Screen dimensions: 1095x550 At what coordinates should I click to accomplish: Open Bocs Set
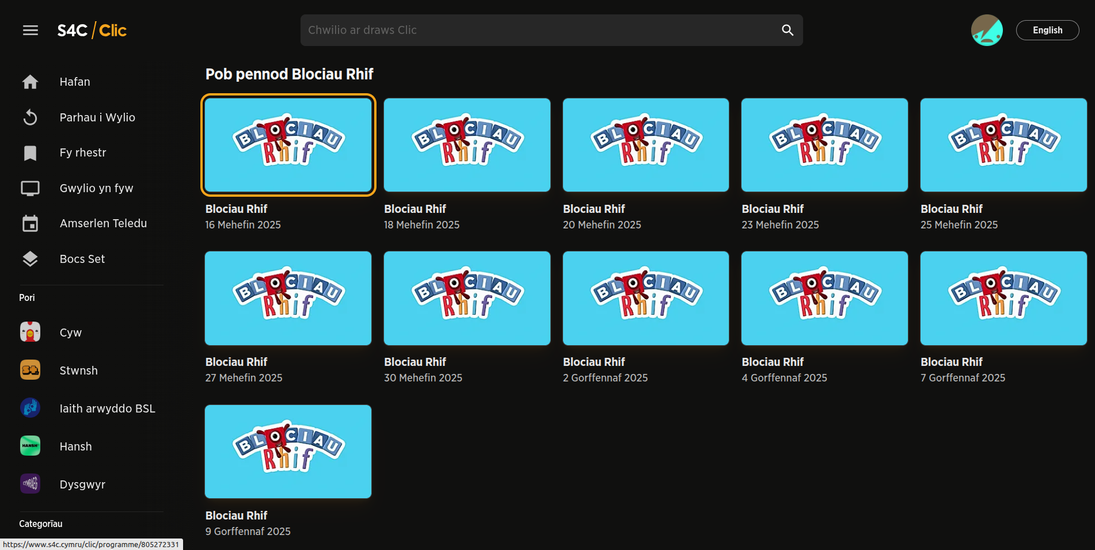click(82, 259)
